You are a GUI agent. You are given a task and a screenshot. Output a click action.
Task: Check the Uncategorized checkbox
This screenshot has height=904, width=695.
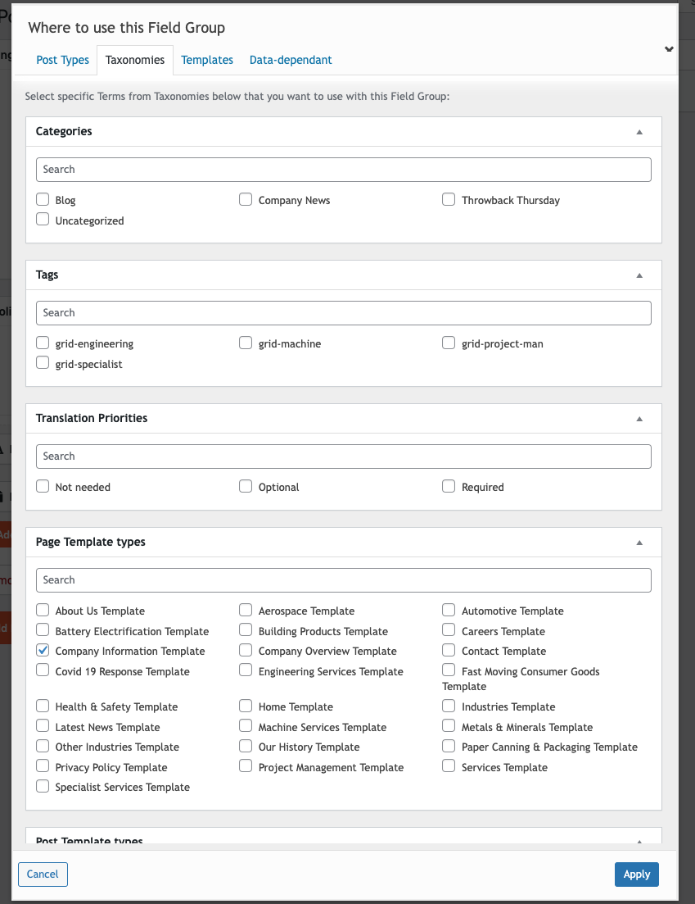tap(43, 219)
